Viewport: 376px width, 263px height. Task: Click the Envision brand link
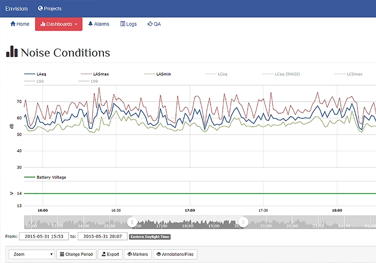coord(17,9)
